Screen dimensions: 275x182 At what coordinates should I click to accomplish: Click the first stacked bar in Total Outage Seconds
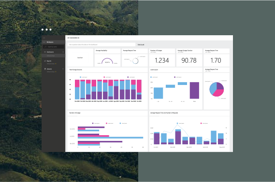[x=77, y=89]
